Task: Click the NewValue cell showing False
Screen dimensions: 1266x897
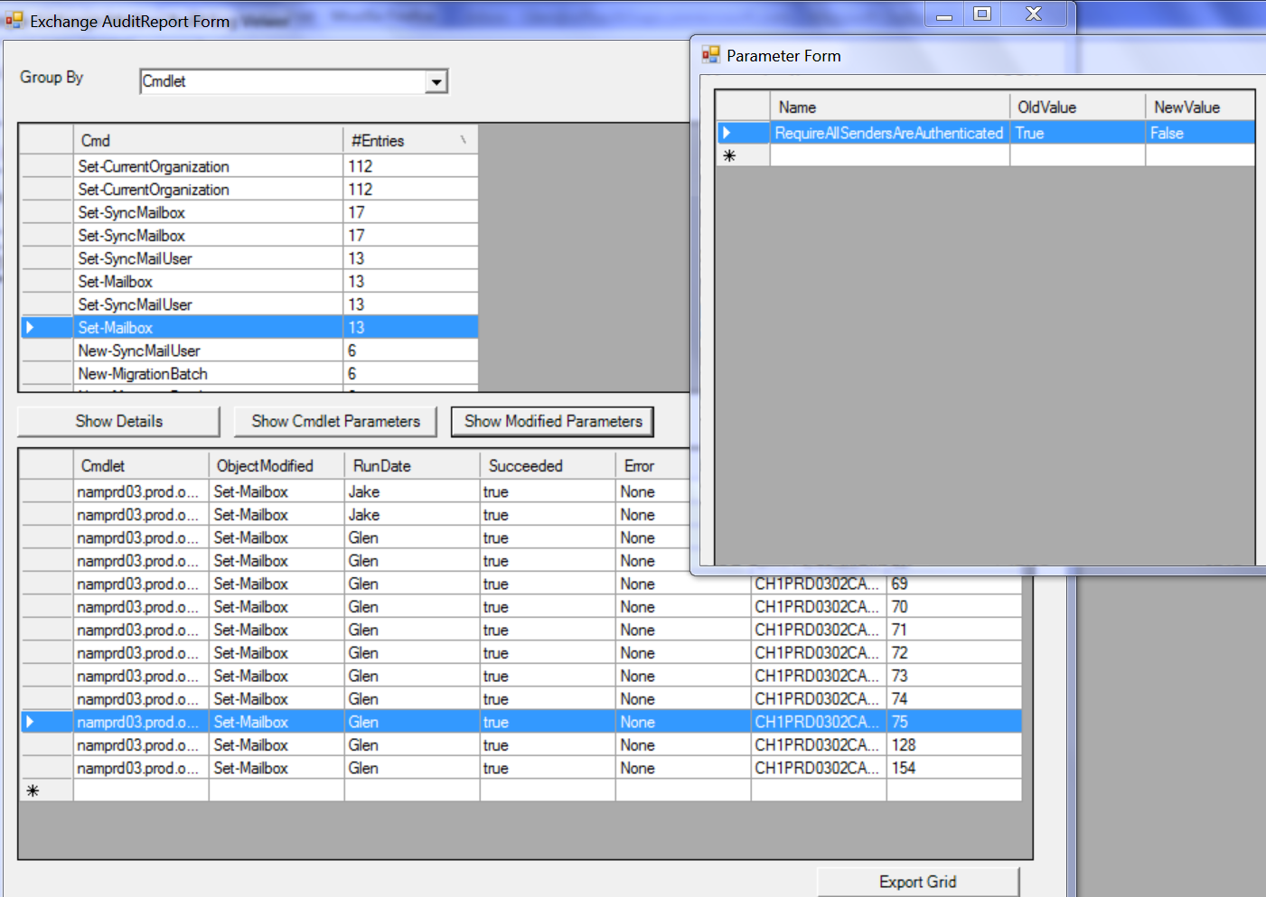Action: tap(1200, 132)
